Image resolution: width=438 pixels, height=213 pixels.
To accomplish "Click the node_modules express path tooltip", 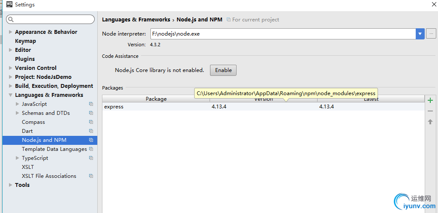I will (x=286, y=93).
